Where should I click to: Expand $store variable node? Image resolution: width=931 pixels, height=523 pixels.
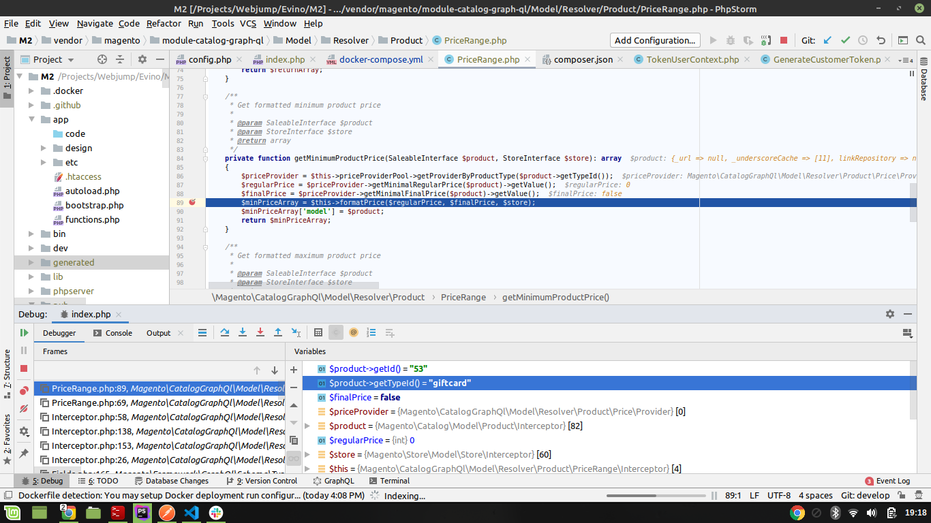[x=307, y=454]
